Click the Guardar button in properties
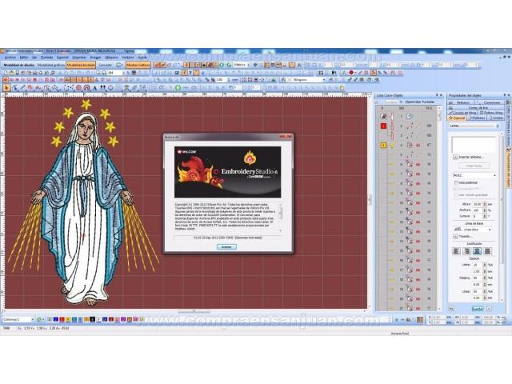512x384 pixels. tap(478, 309)
